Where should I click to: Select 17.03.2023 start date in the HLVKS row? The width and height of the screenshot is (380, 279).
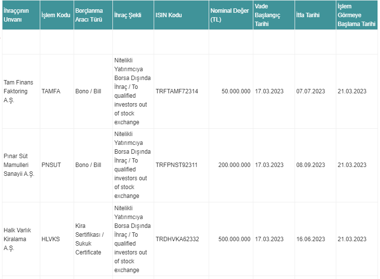(x=269, y=239)
